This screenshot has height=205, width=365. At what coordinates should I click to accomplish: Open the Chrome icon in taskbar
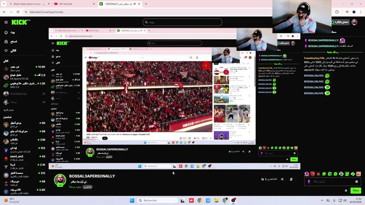(200, 200)
